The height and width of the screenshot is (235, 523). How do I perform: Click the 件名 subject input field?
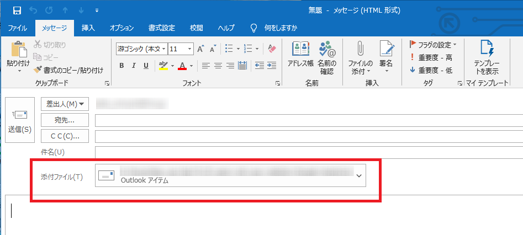[x=309, y=152]
